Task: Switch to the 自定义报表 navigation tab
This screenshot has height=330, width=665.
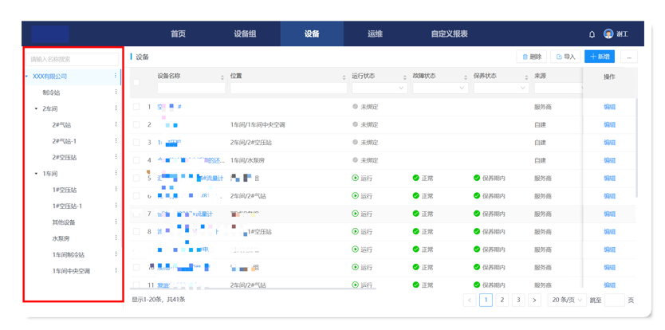Action: pyautogui.click(x=449, y=34)
